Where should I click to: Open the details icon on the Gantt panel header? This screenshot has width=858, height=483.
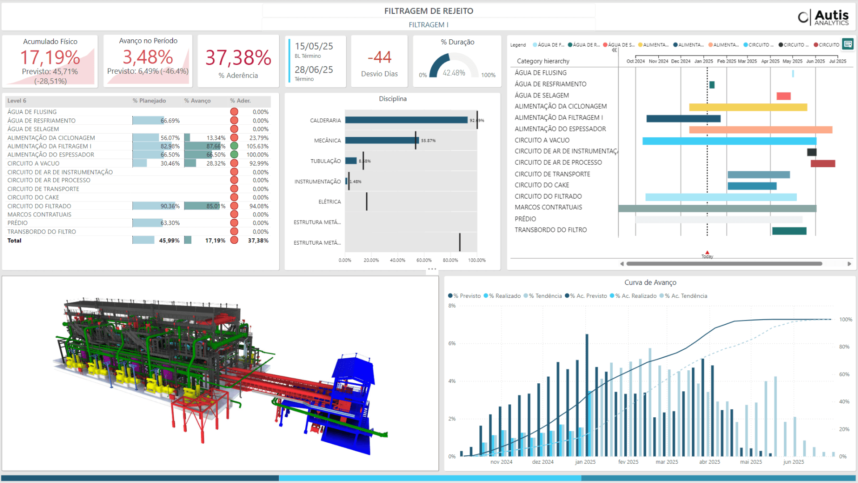tap(847, 44)
